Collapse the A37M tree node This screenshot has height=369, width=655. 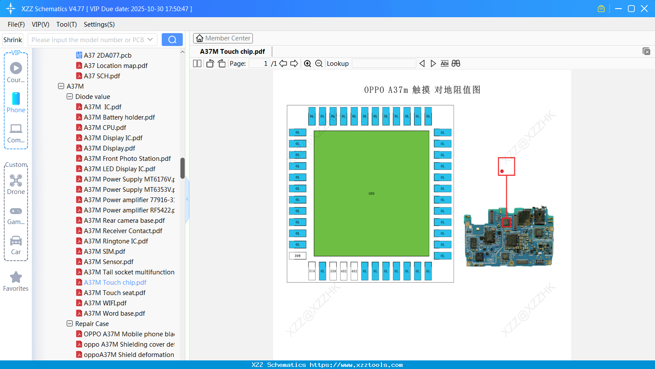61,86
